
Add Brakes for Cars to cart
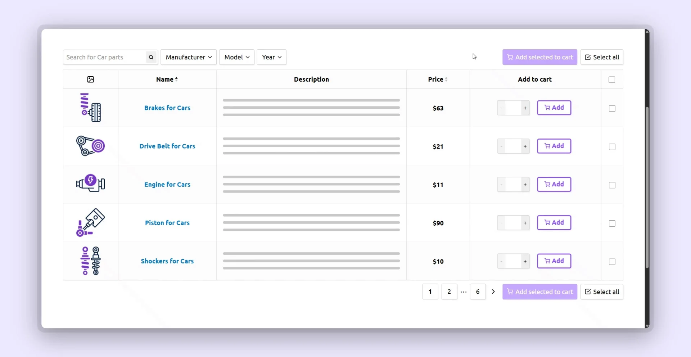(554, 108)
